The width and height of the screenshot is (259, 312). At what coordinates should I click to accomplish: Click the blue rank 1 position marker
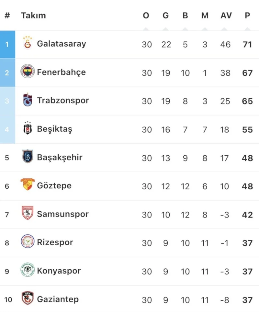point(7,44)
